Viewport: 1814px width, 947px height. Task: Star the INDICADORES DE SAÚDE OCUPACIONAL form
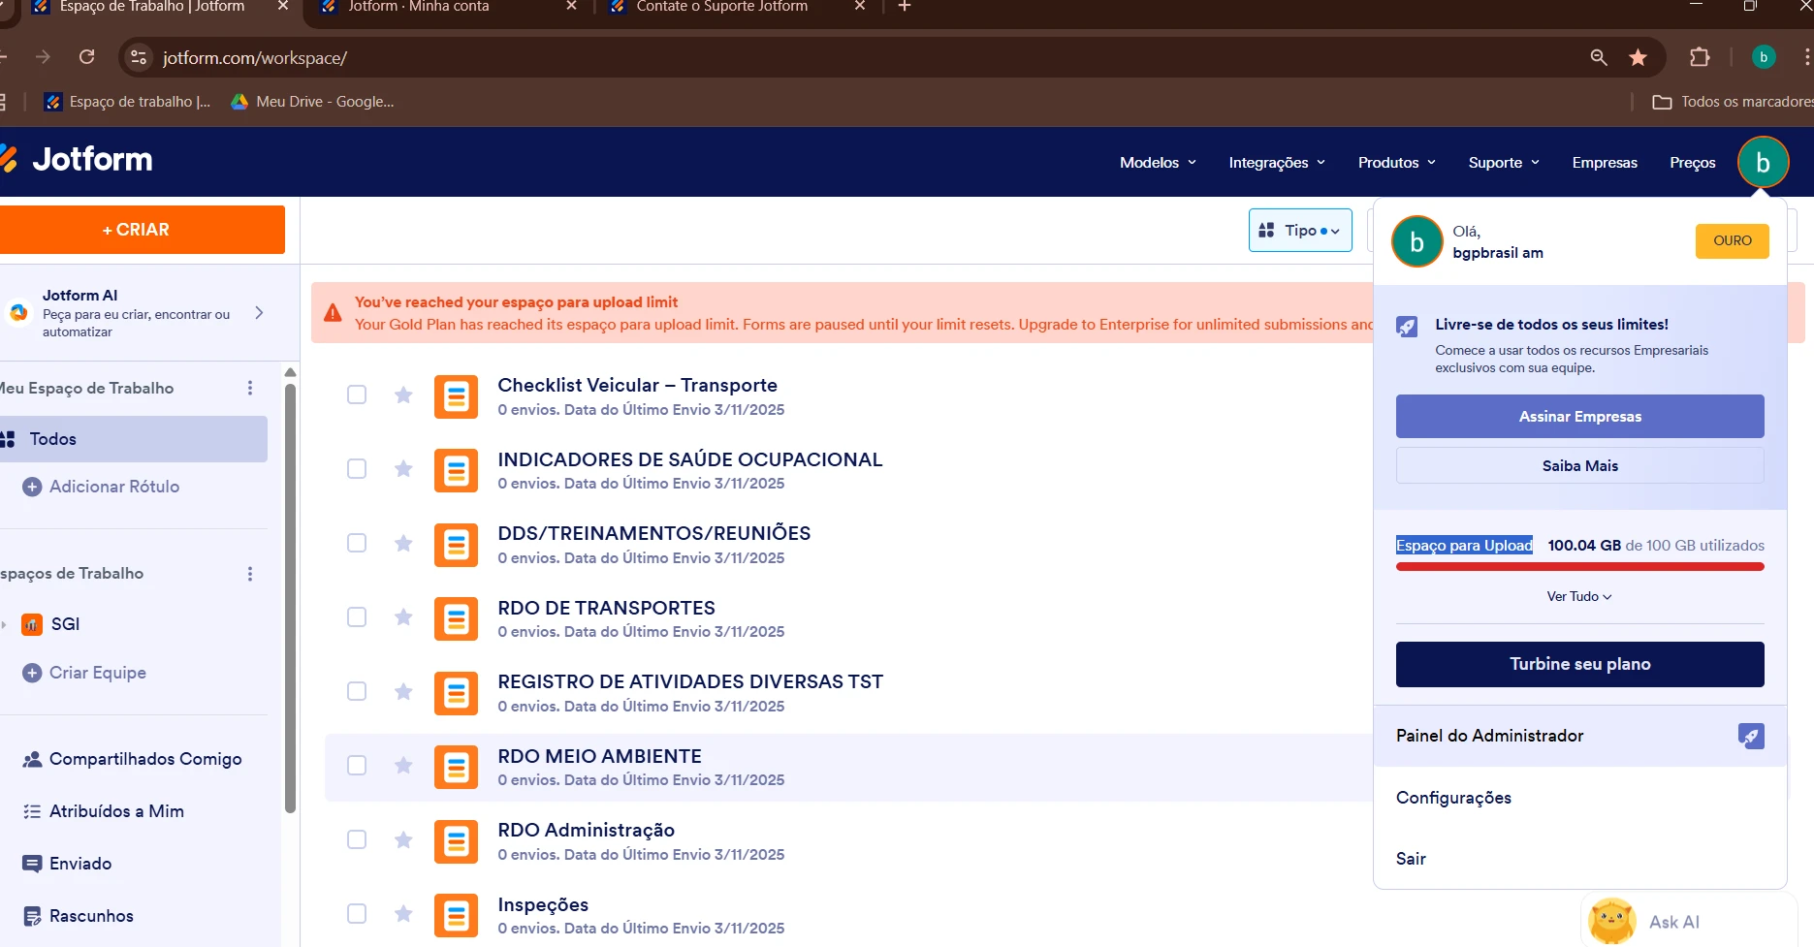(403, 469)
